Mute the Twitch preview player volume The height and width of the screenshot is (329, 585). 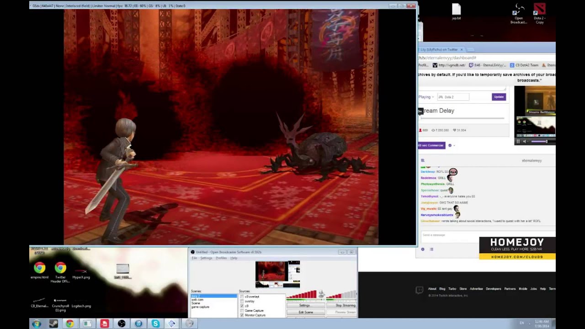coord(525,141)
